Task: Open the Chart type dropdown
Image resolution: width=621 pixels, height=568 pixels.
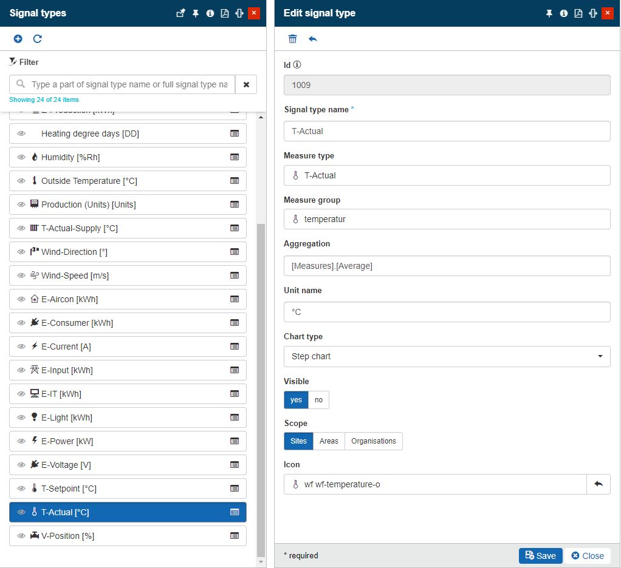Action: click(447, 356)
